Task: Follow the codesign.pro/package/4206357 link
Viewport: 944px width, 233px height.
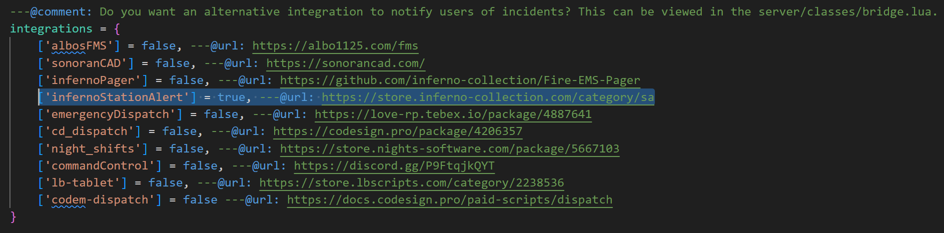Action: 397,131
